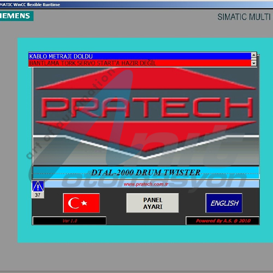Select Turkish language via the flag button
This screenshot has width=273, height=273.
click(x=81, y=203)
